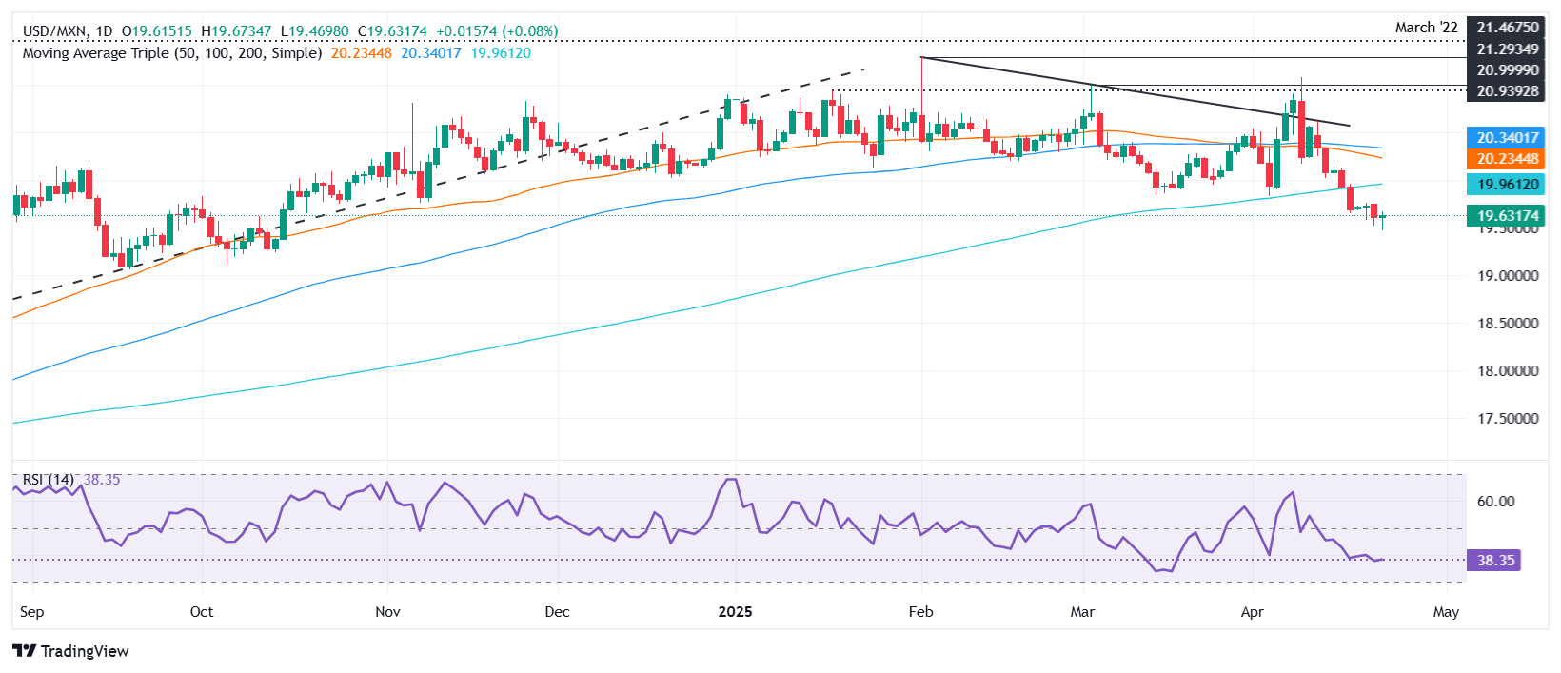Click the Nov label on time axis

(387, 611)
